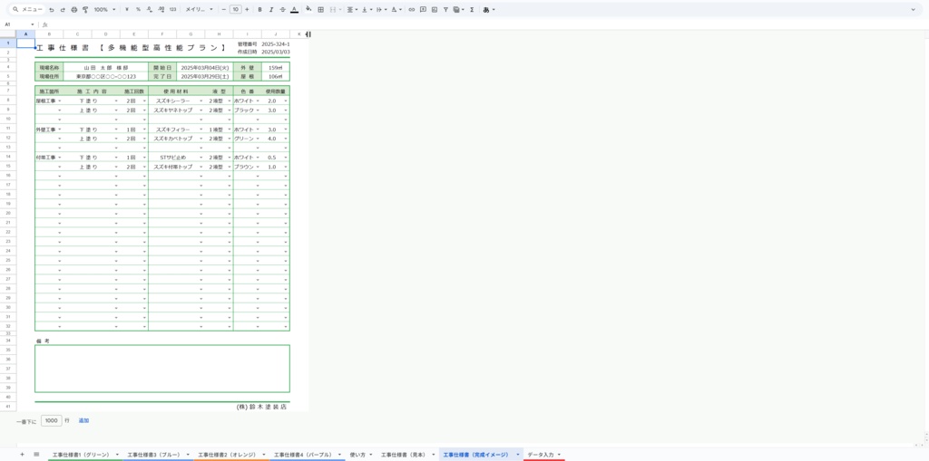Open the メイリオ font dropdown

coord(199,9)
